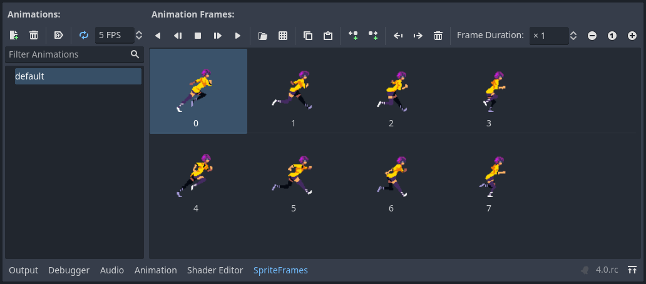Screen dimensions: 646x284
Task: Insert empty frame before selection
Action: [353, 36]
